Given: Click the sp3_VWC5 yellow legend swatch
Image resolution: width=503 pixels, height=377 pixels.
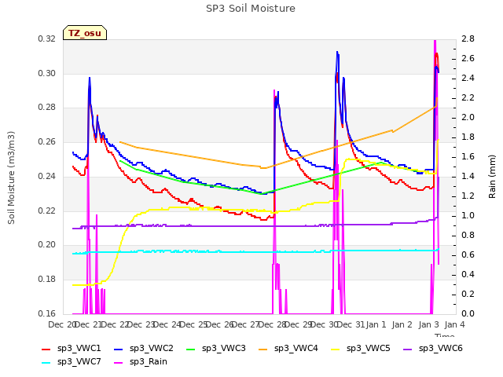Looking at the screenshot, I should point(336,350).
